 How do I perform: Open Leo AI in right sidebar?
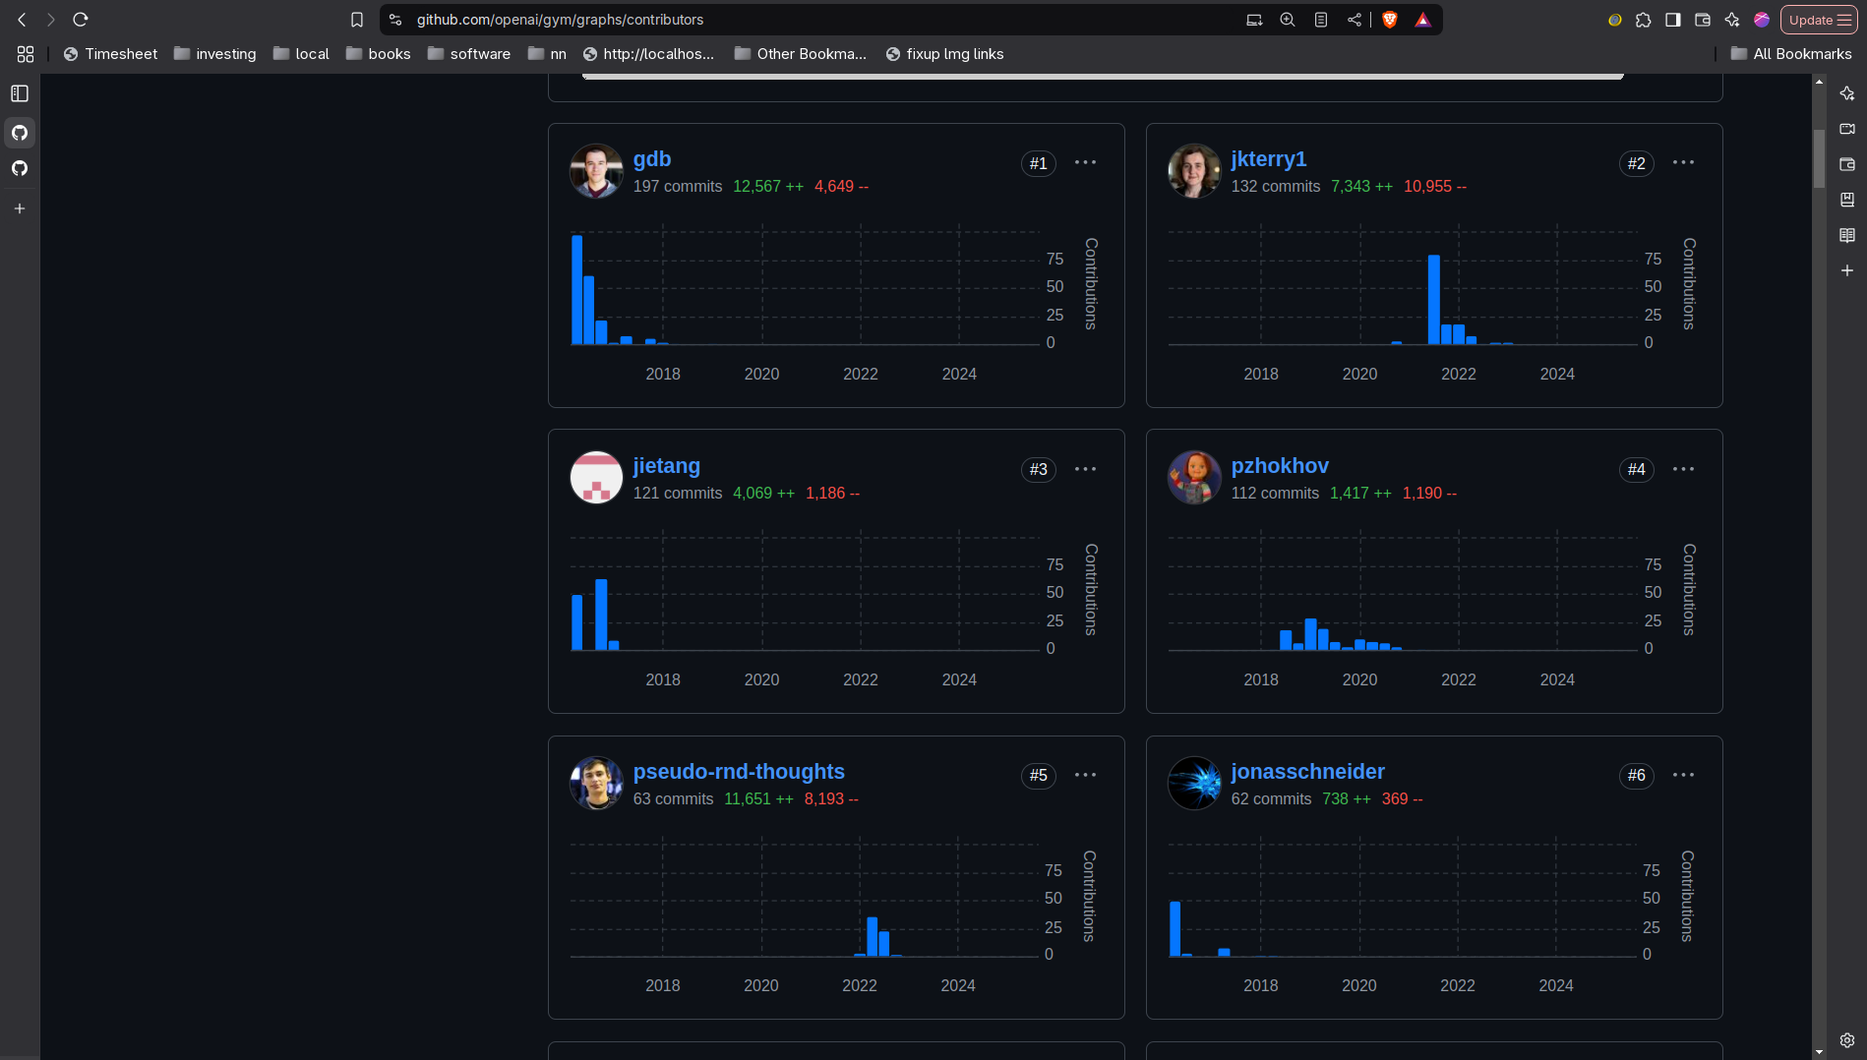point(1847,93)
